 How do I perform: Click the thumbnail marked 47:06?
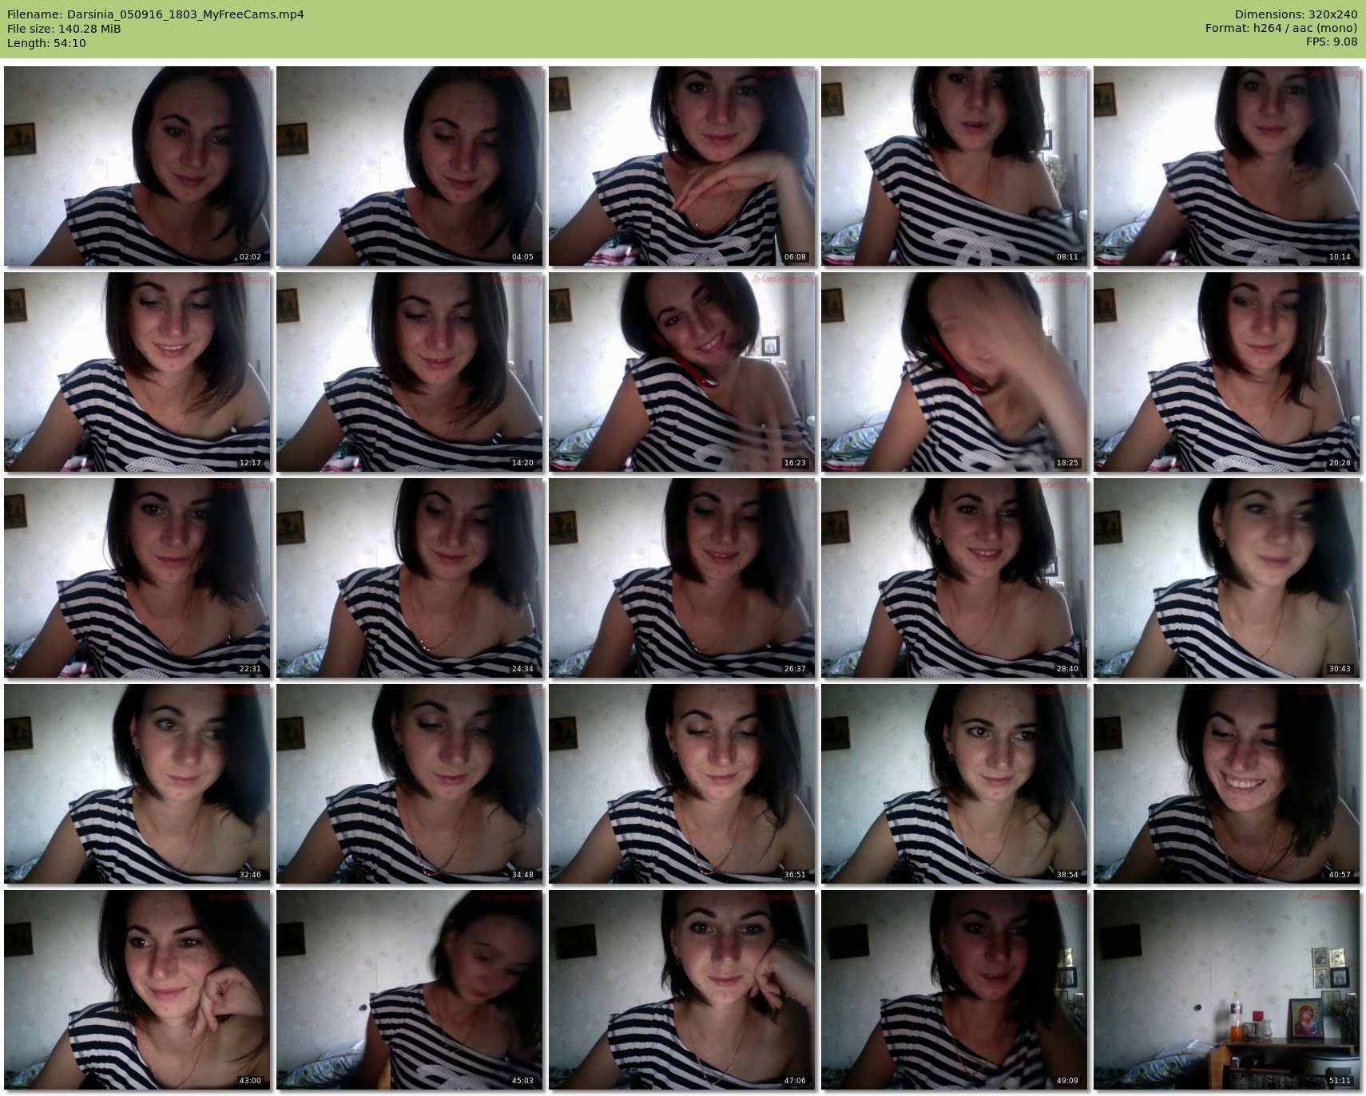tap(682, 990)
